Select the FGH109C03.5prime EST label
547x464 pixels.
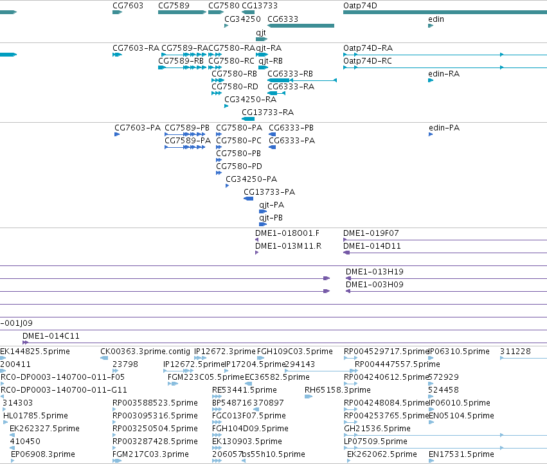295,352
